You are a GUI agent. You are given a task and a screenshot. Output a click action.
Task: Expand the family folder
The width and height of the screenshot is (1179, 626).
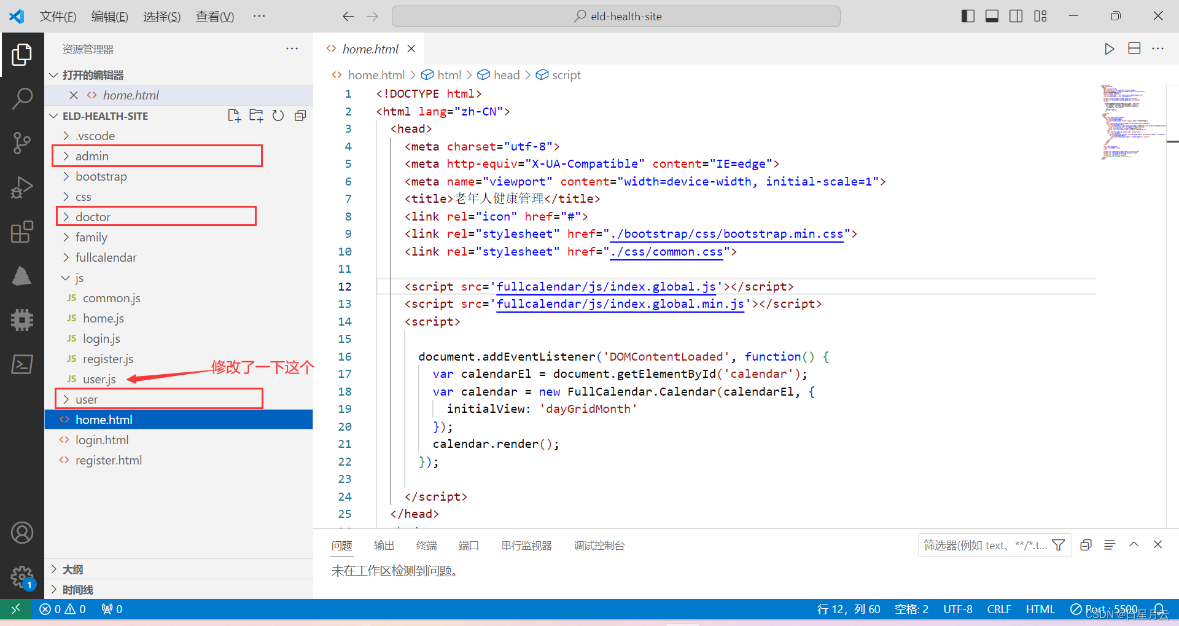click(179, 237)
